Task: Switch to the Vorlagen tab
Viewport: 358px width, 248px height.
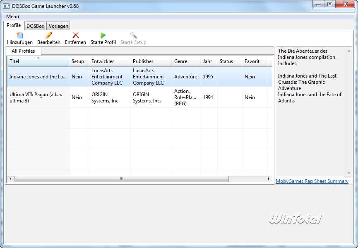Action: (x=58, y=26)
